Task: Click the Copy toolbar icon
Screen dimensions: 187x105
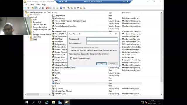Action: coord(43,8)
